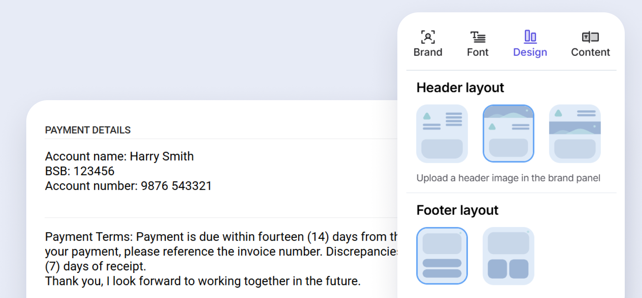
Task: Click the upload header image hint text
Action: pos(508,178)
